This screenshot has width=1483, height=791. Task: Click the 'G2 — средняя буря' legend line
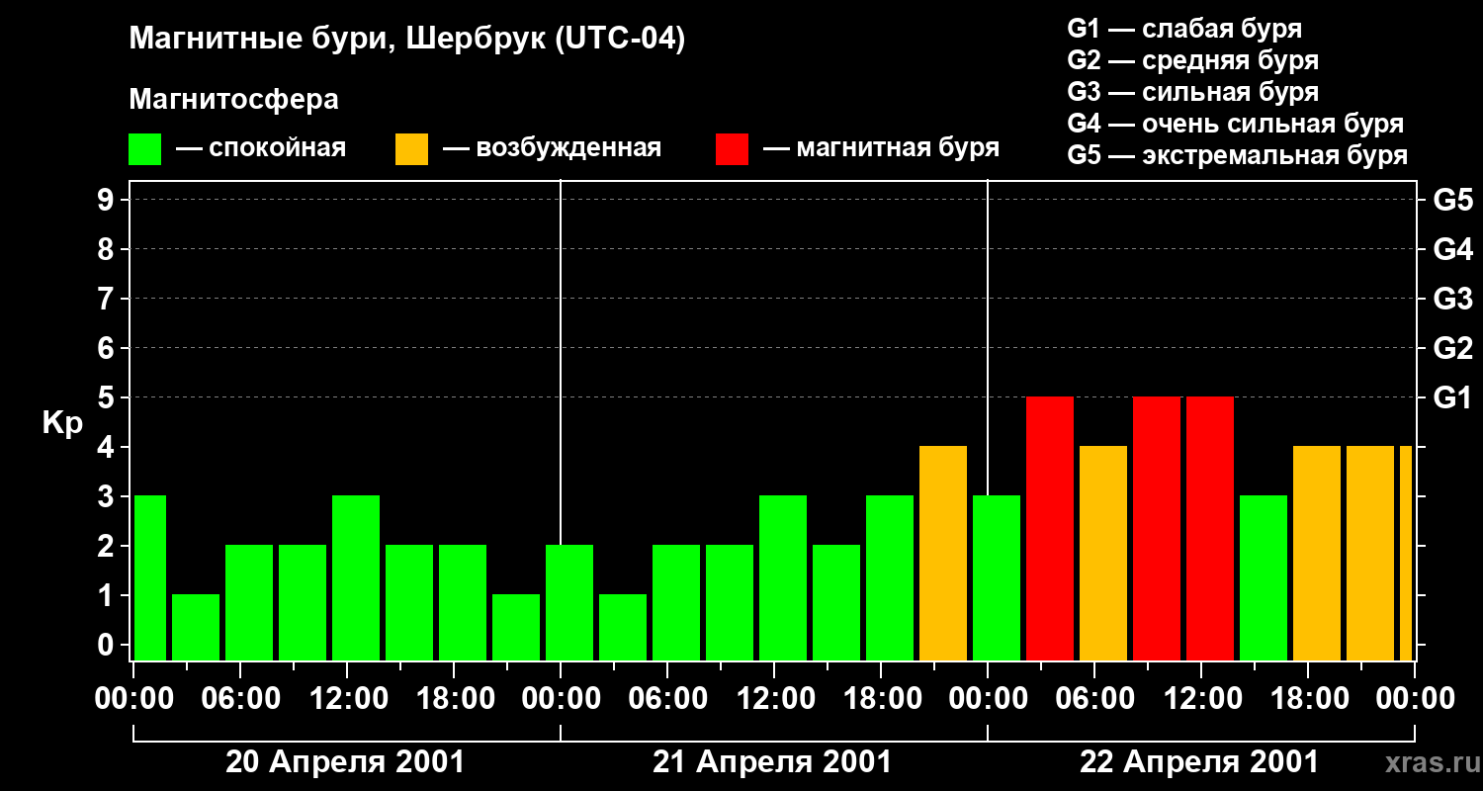click(x=1192, y=60)
